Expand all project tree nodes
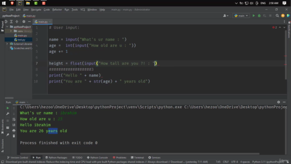This screenshot has width=291, height=164. pos(11,21)
